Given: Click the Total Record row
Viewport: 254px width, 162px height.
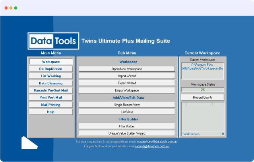Looking at the screenshot, I should [x=203, y=134].
